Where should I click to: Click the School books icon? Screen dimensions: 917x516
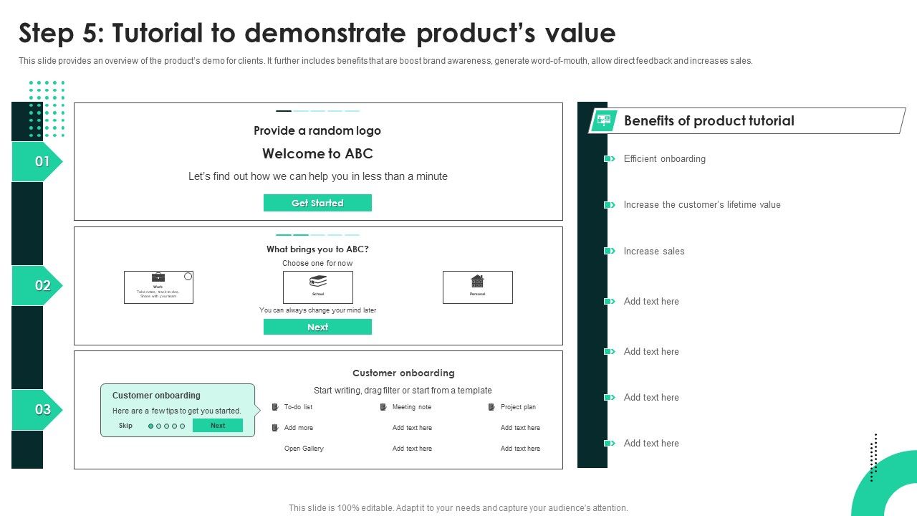pyautogui.click(x=318, y=281)
